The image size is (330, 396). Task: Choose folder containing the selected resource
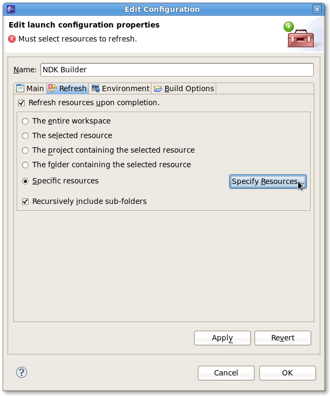coord(25,165)
